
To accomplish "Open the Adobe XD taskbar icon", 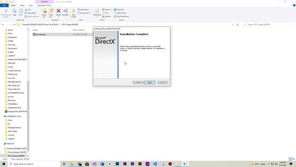I will [x=148, y=164].
